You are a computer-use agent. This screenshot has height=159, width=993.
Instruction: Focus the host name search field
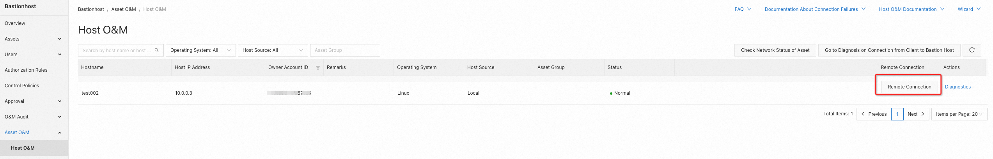[117, 50]
